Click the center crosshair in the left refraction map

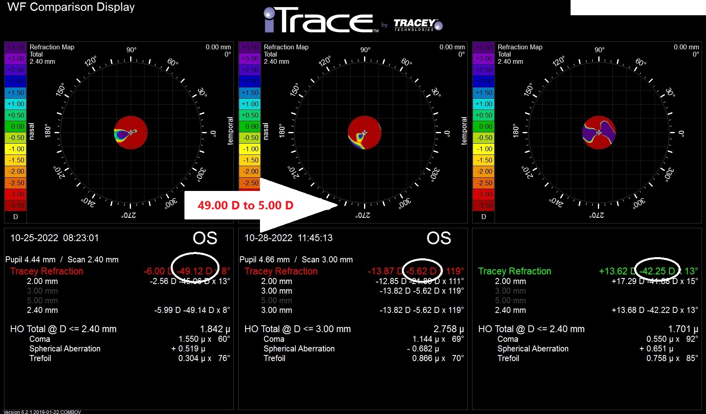coord(131,132)
